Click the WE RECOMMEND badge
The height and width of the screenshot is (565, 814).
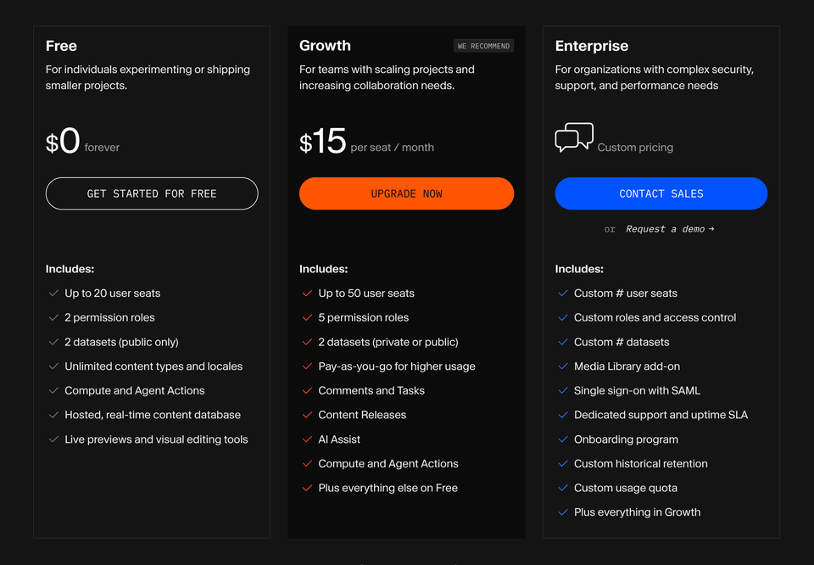tap(483, 46)
